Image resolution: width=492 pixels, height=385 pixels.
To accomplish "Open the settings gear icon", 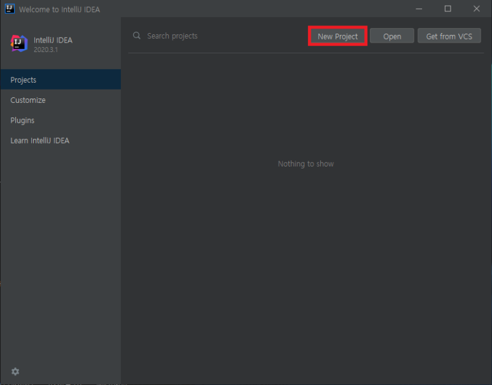I will [x=15, y=372].
